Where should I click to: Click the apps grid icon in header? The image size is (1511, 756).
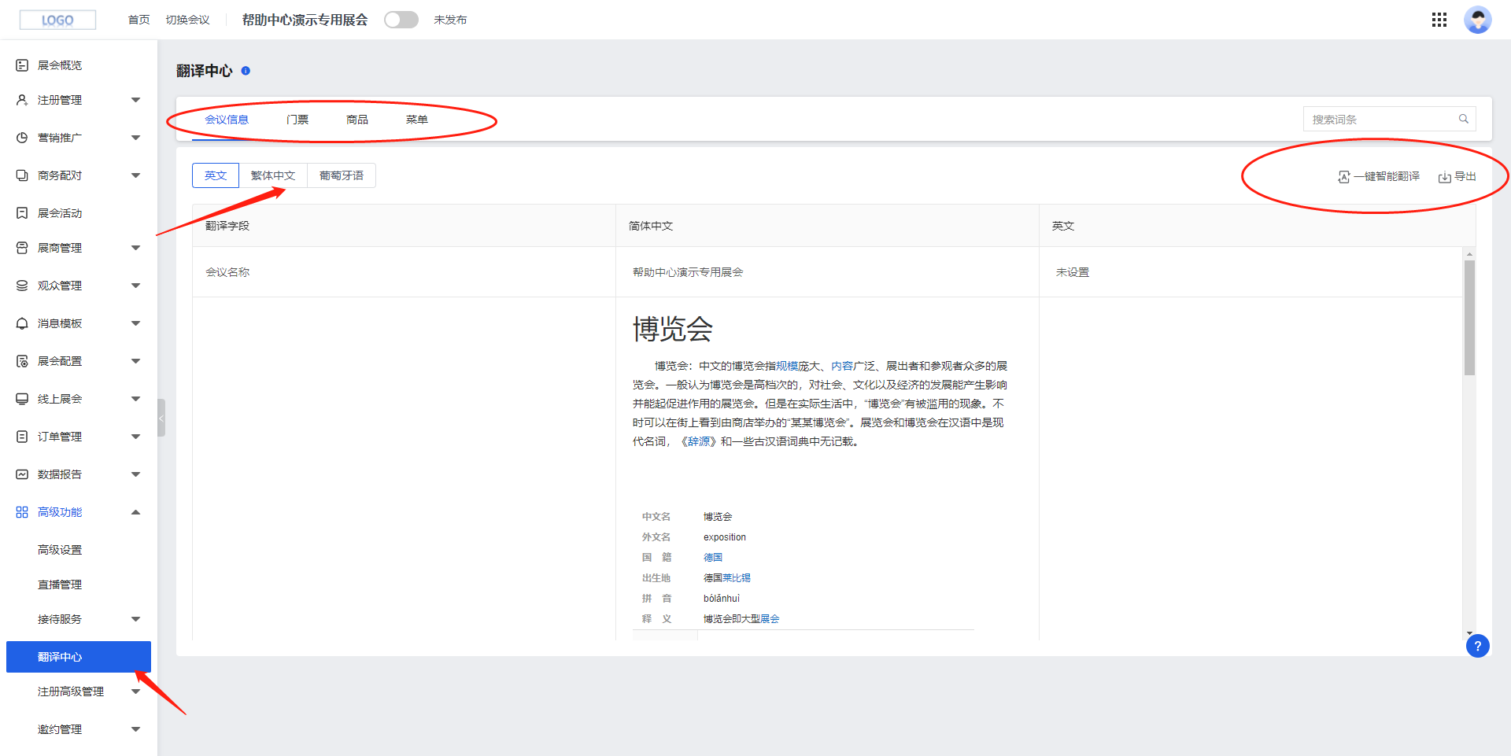coord(1439,20)
